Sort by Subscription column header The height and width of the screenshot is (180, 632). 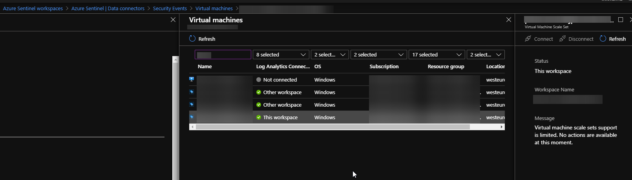pyautogui.click(x=384, y=66)
